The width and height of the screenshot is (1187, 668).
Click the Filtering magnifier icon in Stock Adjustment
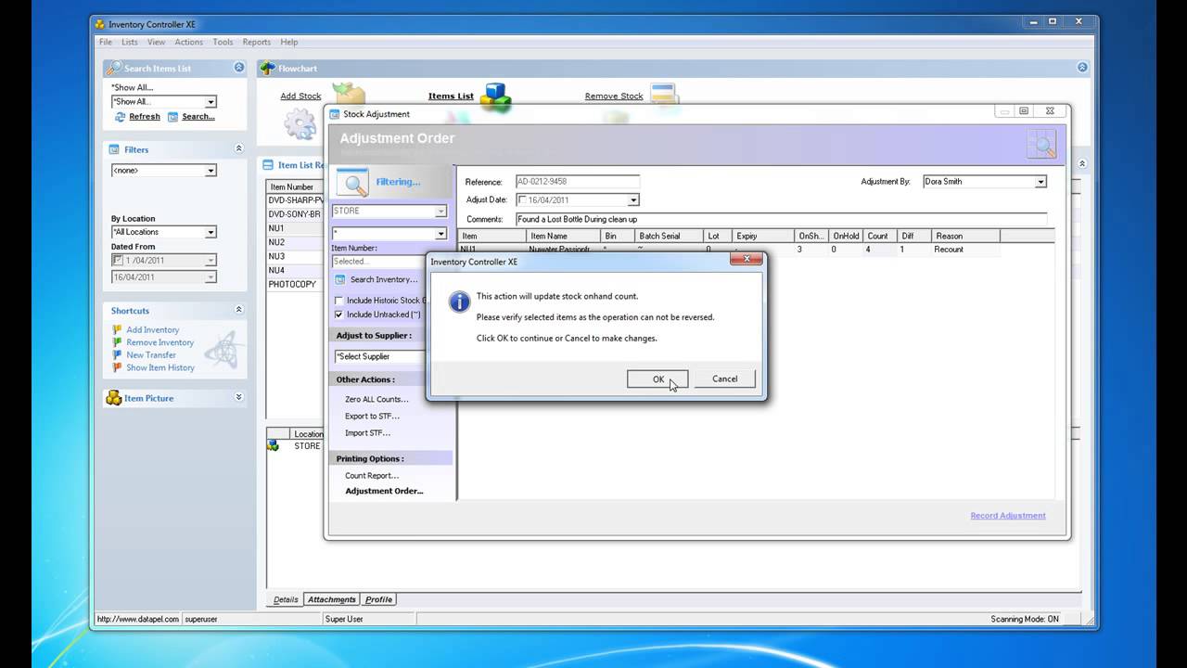[x=352, y=183]
